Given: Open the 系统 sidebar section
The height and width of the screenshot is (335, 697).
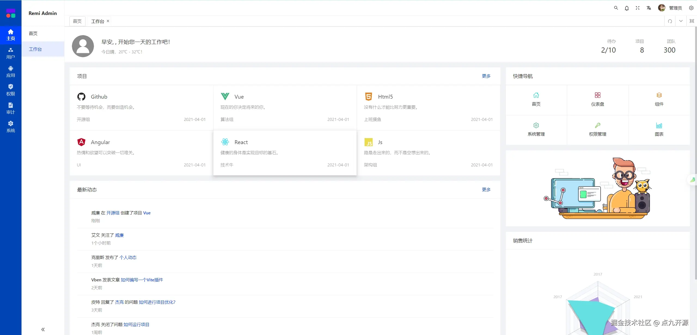Looking at the screenshot, I should pyautogui.click(x=11, y=127).
